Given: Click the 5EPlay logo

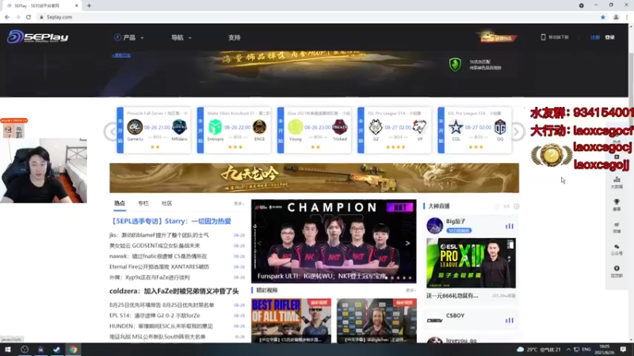Looking at the screenshot, I should tap(37, 36).
